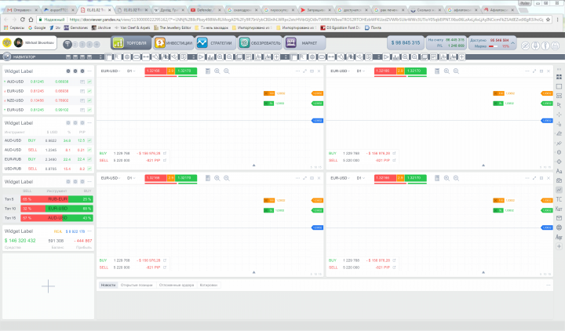The width and height of the screenshot is (565, 331).
Task: Click the Navigator compass icon
Action: point(6,56)
